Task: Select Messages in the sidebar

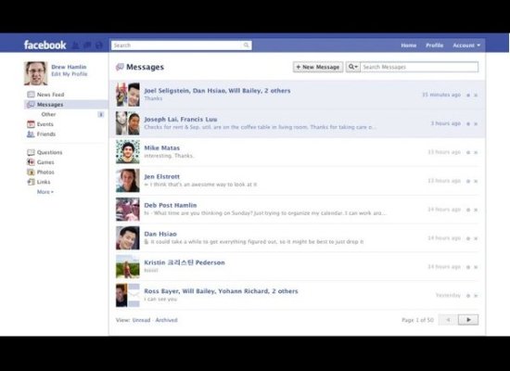Action: click(x=66, y=105)
